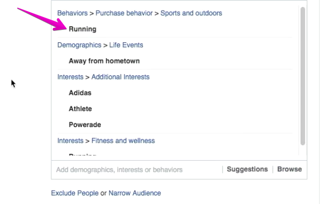Open the Sports and outdoors category link

(x=191, y=13)
